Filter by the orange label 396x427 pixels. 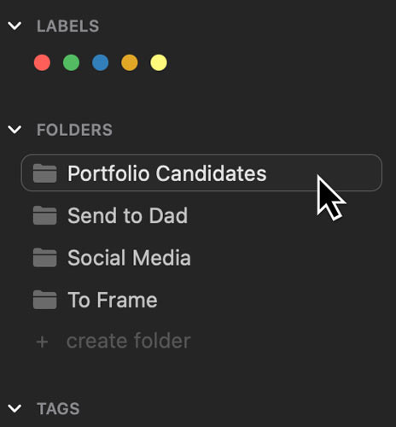pyautogui.click(x=130, y=62)
